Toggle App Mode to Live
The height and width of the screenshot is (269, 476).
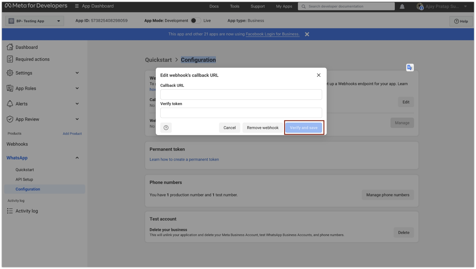196,21
